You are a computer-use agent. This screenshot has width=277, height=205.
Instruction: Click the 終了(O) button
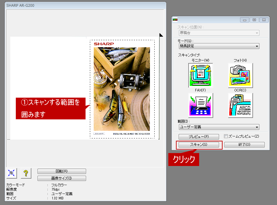click(x=244, y=145)
